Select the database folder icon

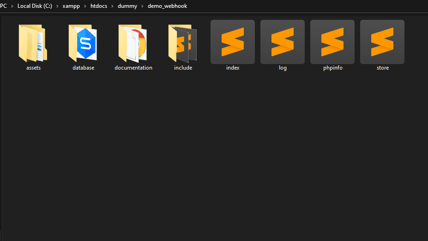(83, 43)
